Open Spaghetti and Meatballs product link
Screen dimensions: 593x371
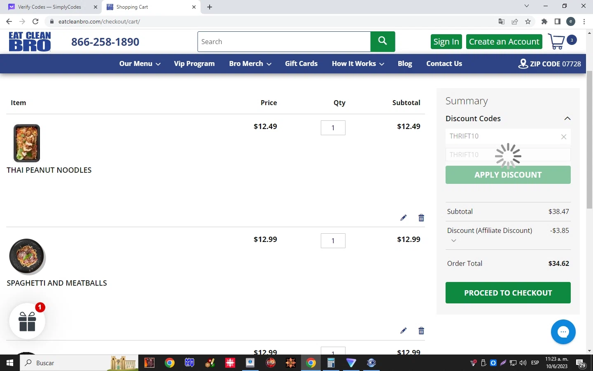click(57, 283)
